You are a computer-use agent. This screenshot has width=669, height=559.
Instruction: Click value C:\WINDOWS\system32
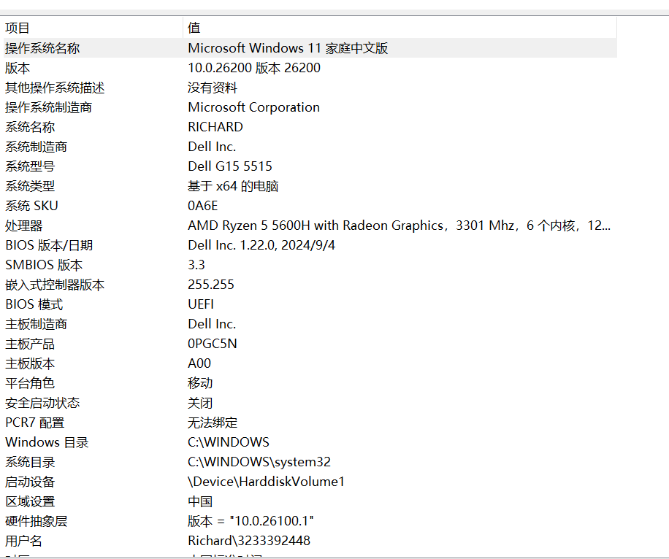point(259,462)
